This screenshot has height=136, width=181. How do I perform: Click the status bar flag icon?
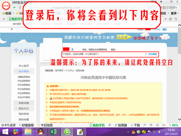click(145, 125)
